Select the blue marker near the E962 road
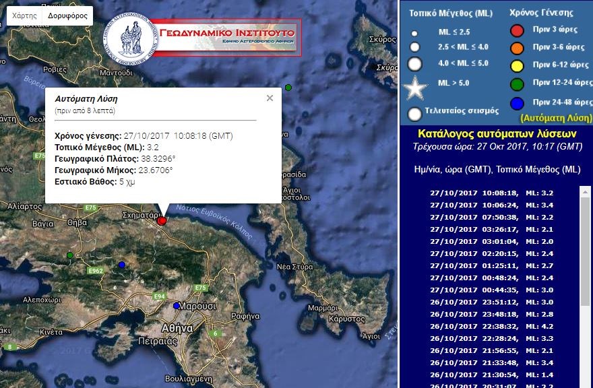The width and height of the screenshot is (593, 388). 122,265
